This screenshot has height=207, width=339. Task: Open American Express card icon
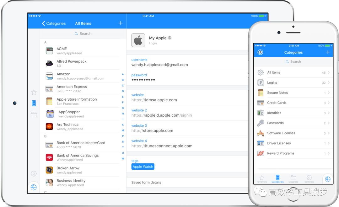49,88
